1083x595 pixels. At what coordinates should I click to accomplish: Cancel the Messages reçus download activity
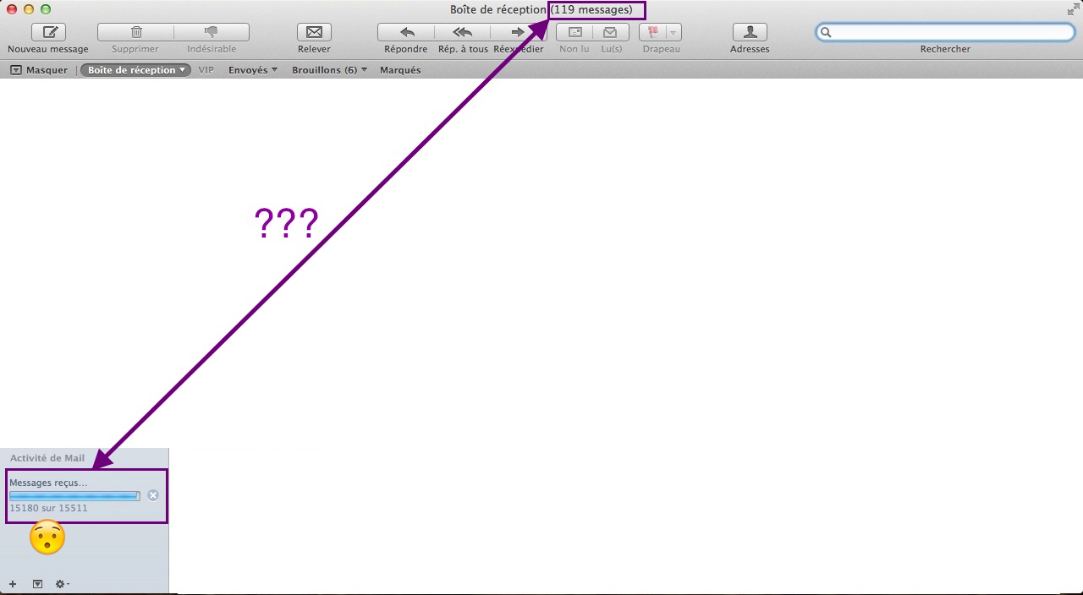(153, 495)
